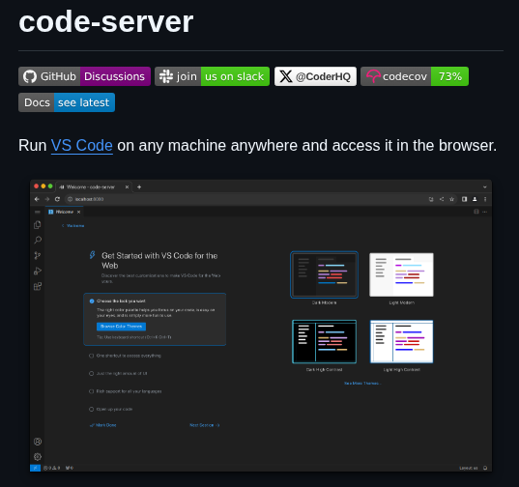Close the Welcome editor tab
The height and width of the screenshot is (487, 519).
[79, 212]
